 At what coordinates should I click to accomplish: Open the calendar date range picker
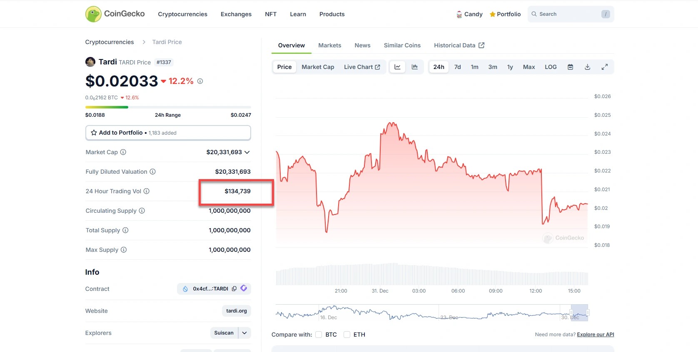tap(571, 67)
